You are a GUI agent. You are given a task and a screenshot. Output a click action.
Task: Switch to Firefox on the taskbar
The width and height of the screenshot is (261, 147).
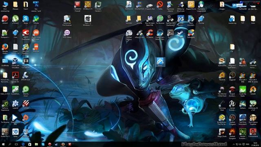[63, 144]
